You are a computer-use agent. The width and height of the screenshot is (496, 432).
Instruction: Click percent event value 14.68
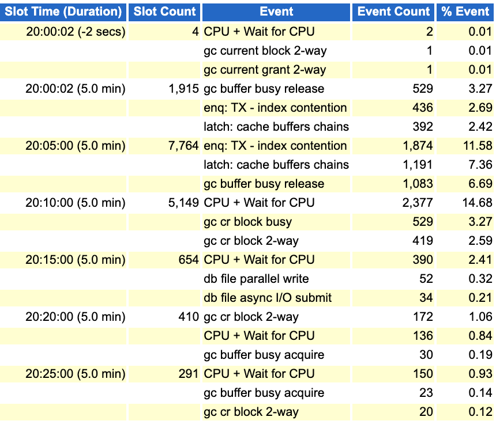click(478, 203)
